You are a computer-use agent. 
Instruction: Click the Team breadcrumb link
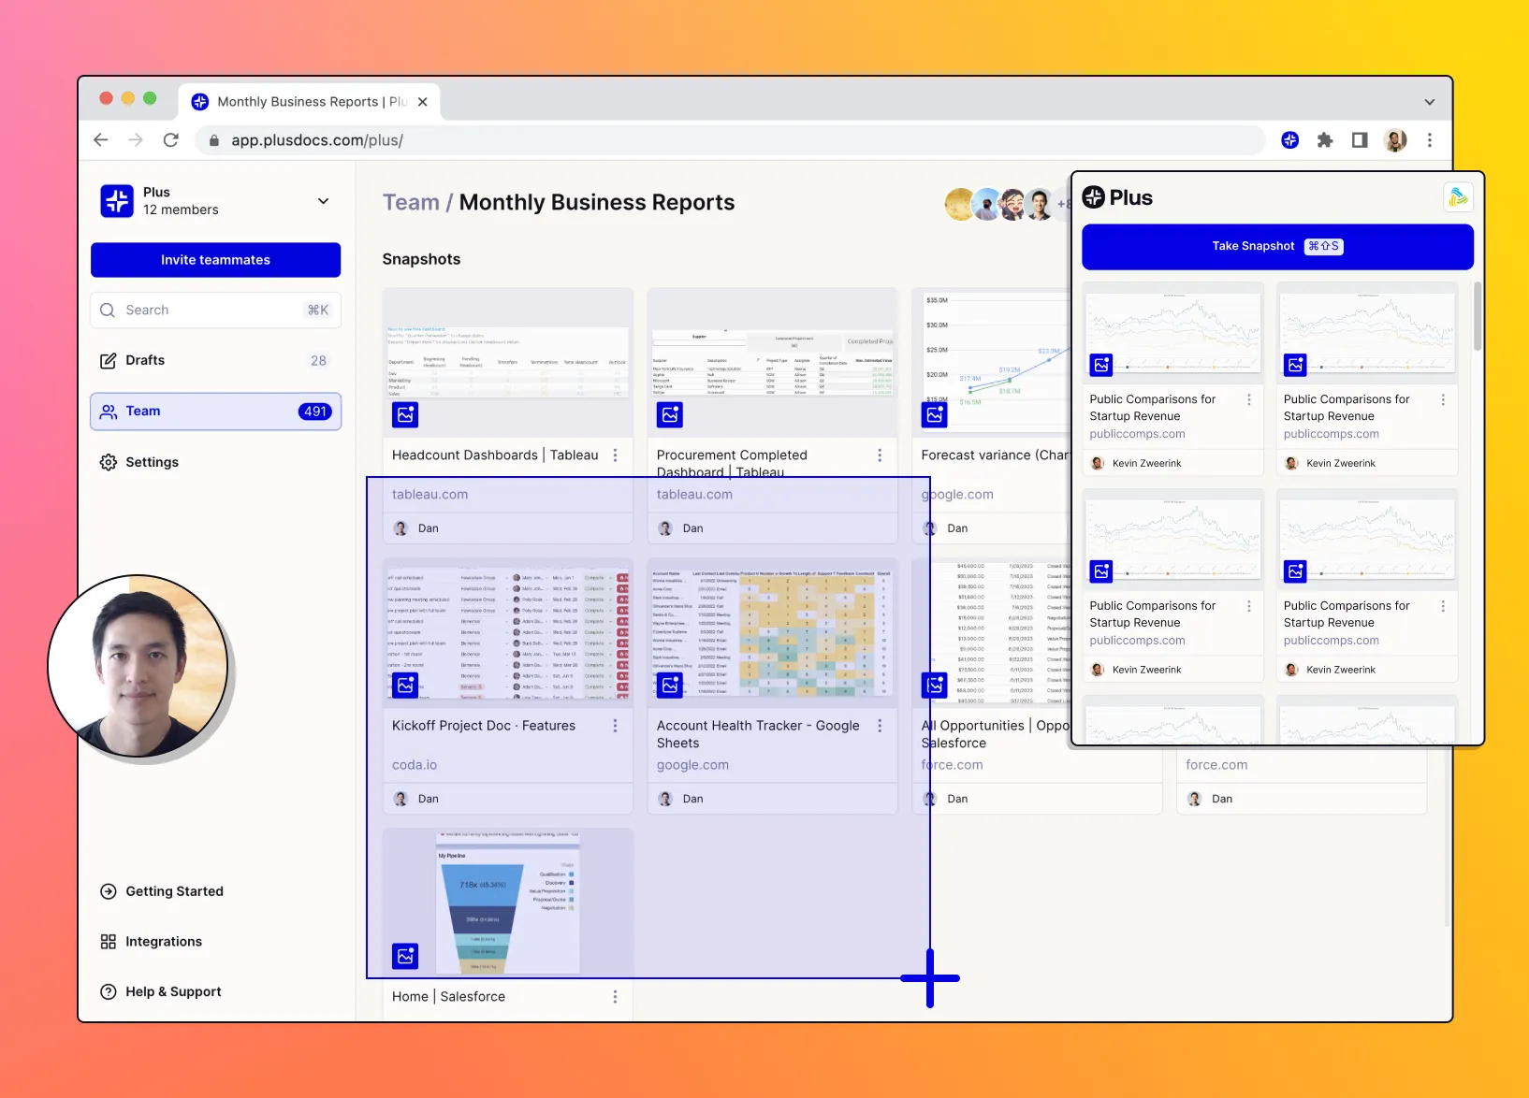pos(411,203)
